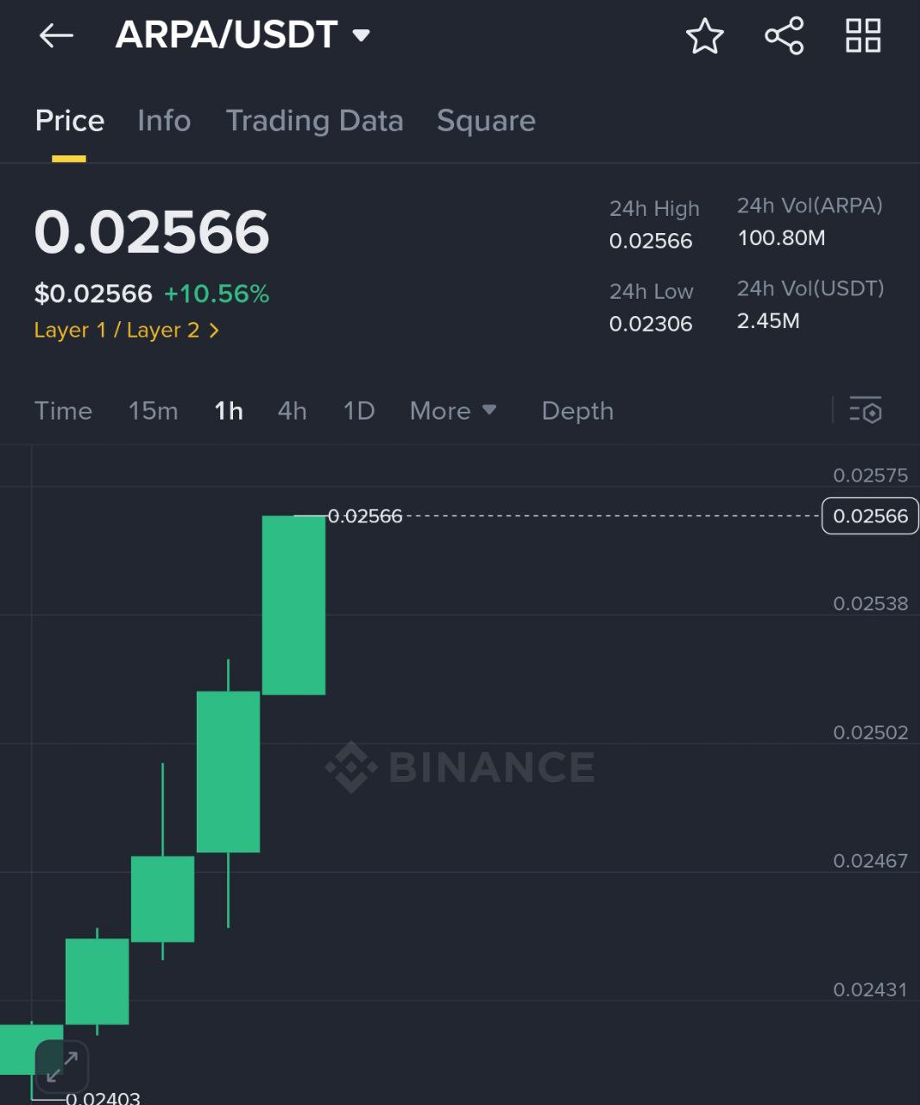Open the Layer 1 / Layer 2 category link
Screen dimensions: 920x1105
[127, 331]
